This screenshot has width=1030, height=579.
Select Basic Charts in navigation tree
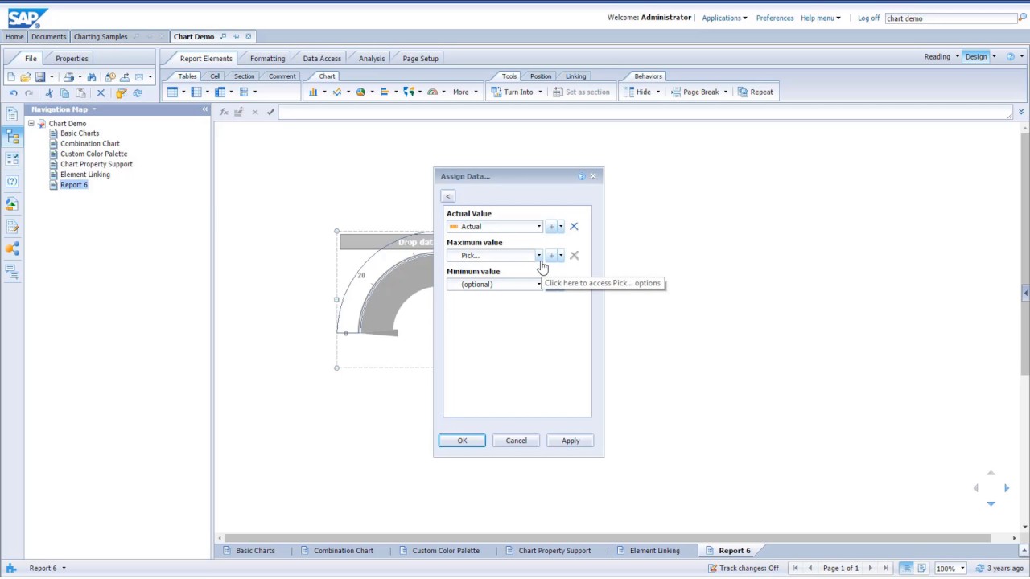[x=80, y=133]
